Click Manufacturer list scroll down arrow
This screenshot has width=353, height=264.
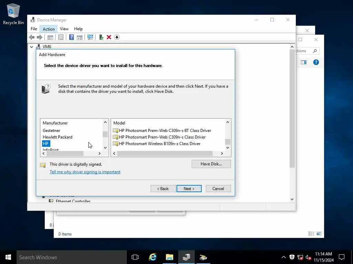[x=105, y=148]
